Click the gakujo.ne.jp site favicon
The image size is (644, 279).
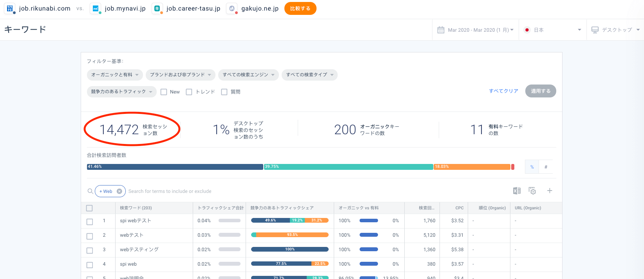click(x=232, y=8)
